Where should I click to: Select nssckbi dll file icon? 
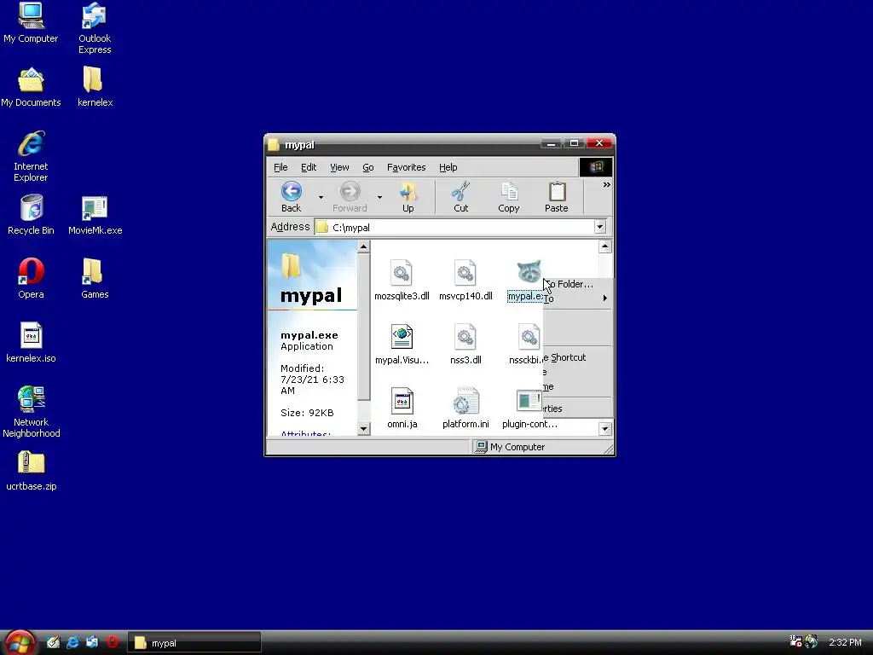coord(529,337)
